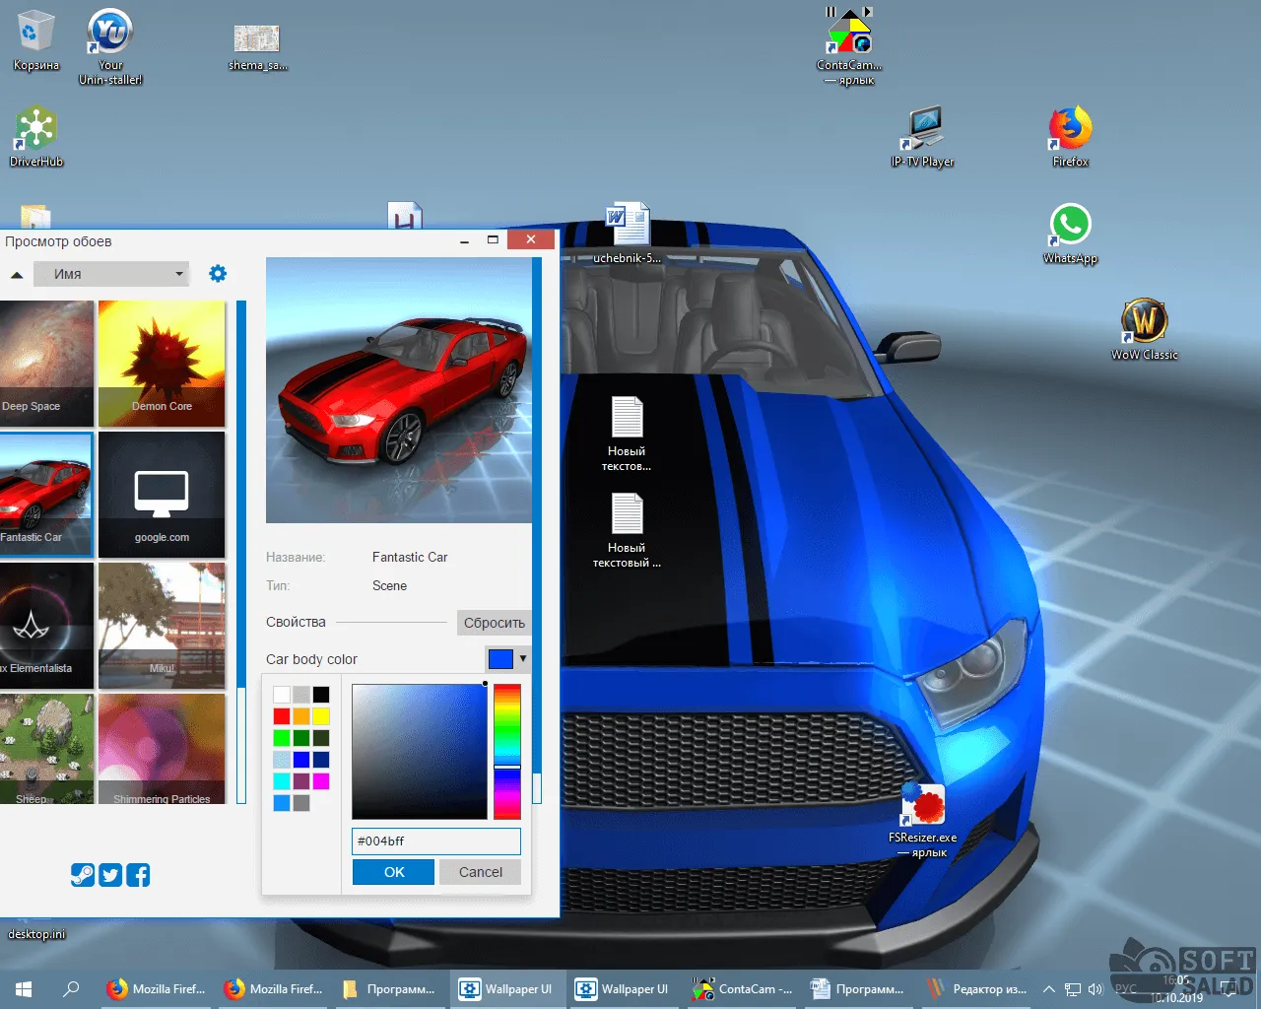Click the saturation-brightness color field
This screenshot has width=1261, height=1009.
(420, 752)
